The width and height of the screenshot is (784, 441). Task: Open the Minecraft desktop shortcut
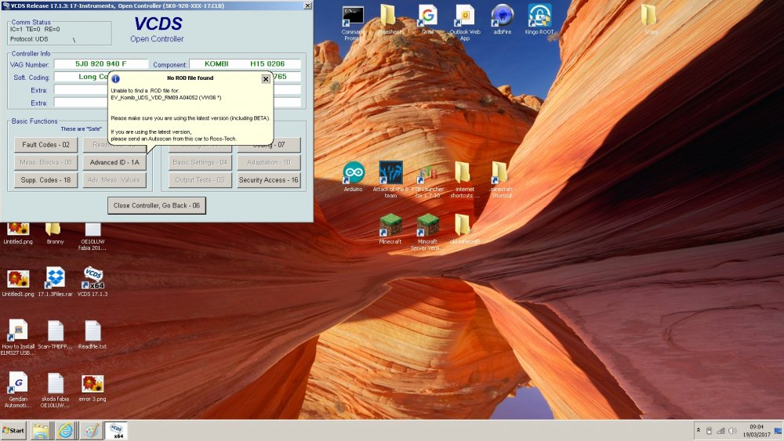[390, 229]
